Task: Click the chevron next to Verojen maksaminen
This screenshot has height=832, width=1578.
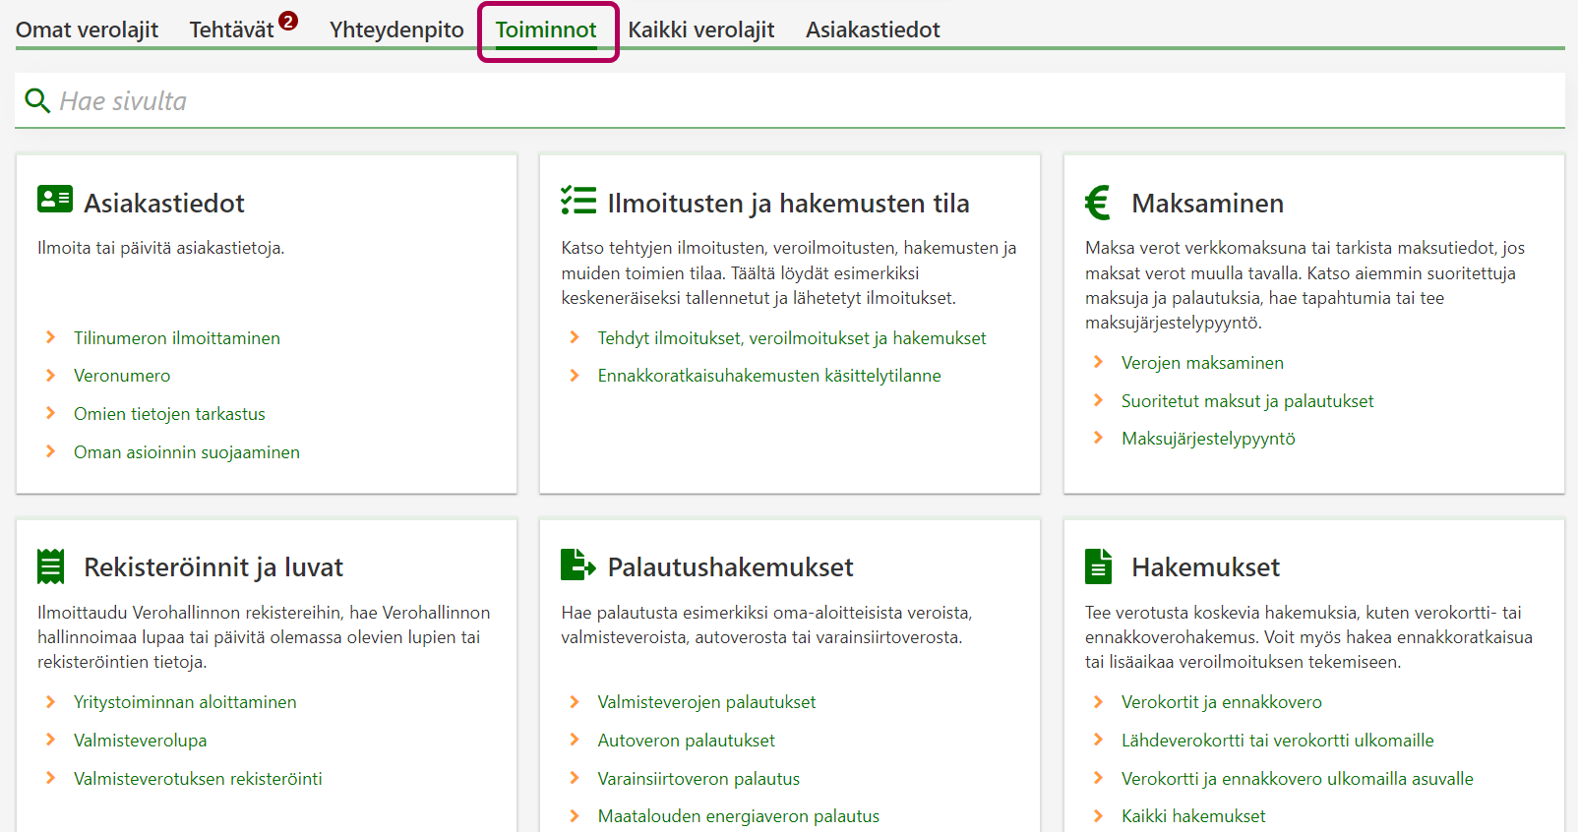Action: click(1099, 362)
